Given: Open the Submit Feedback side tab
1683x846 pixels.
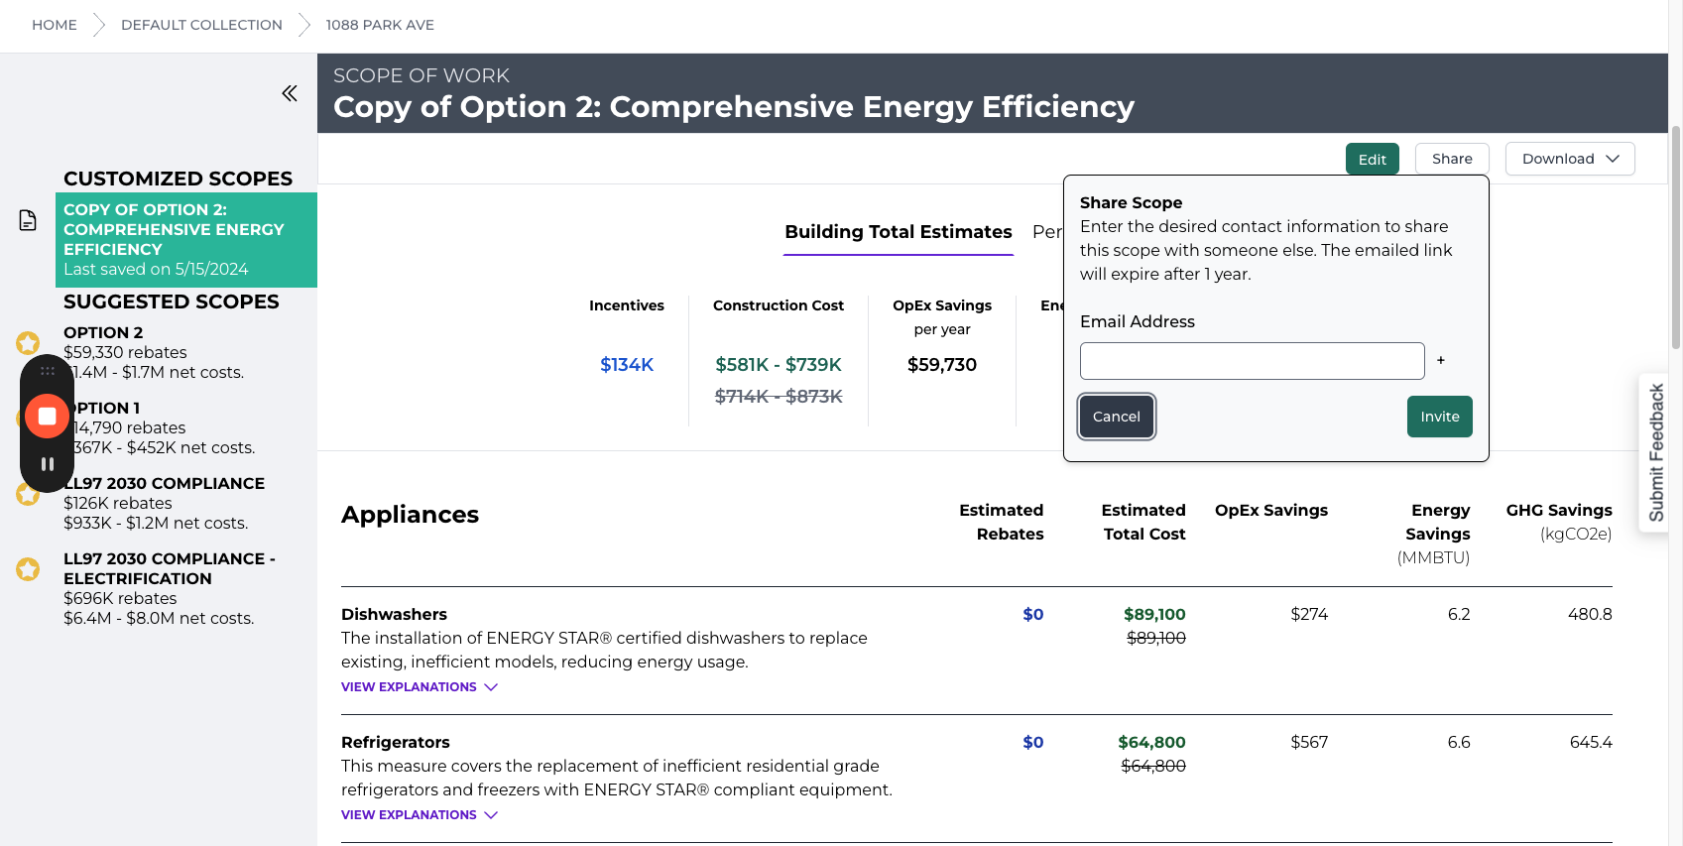Looking at the screenshot, I should [1654, 452].
